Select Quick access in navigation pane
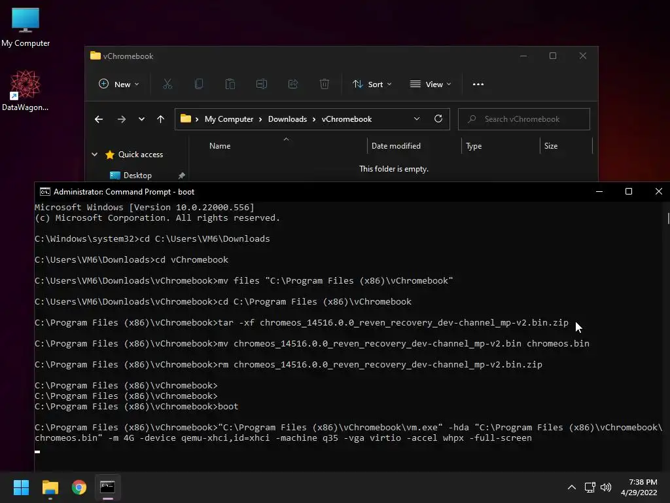 (x=140, y=155)
